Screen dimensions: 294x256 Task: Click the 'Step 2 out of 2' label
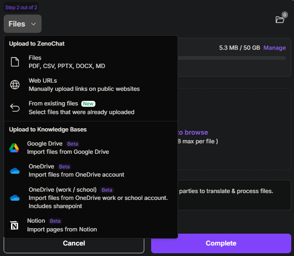[21, 7]
